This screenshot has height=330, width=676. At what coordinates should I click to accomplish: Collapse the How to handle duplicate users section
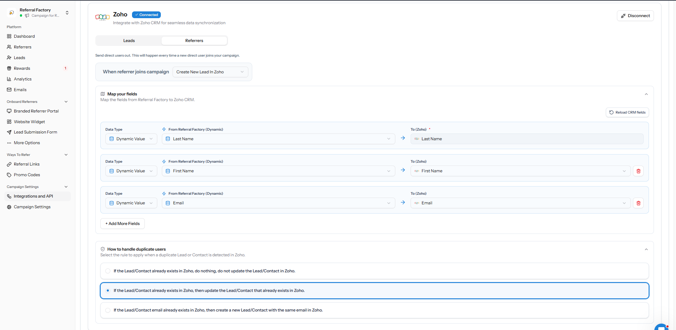[646, 250]
